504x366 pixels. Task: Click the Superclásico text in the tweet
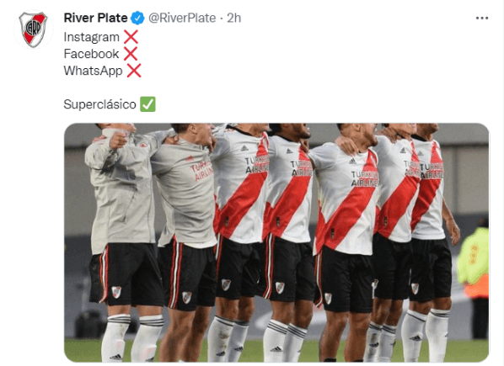tap(100, 104)
